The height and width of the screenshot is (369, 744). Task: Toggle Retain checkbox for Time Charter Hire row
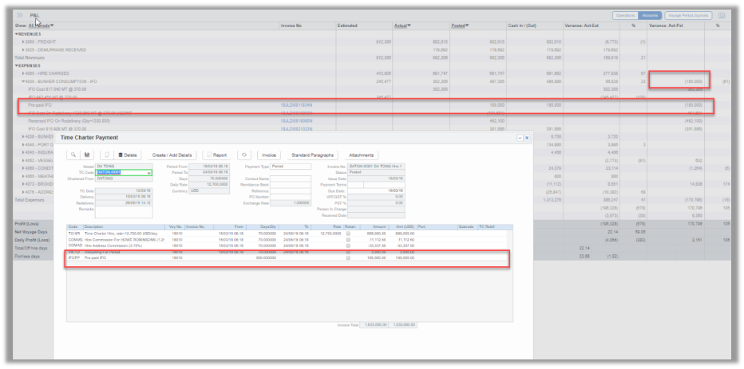(x=348, y=233)
